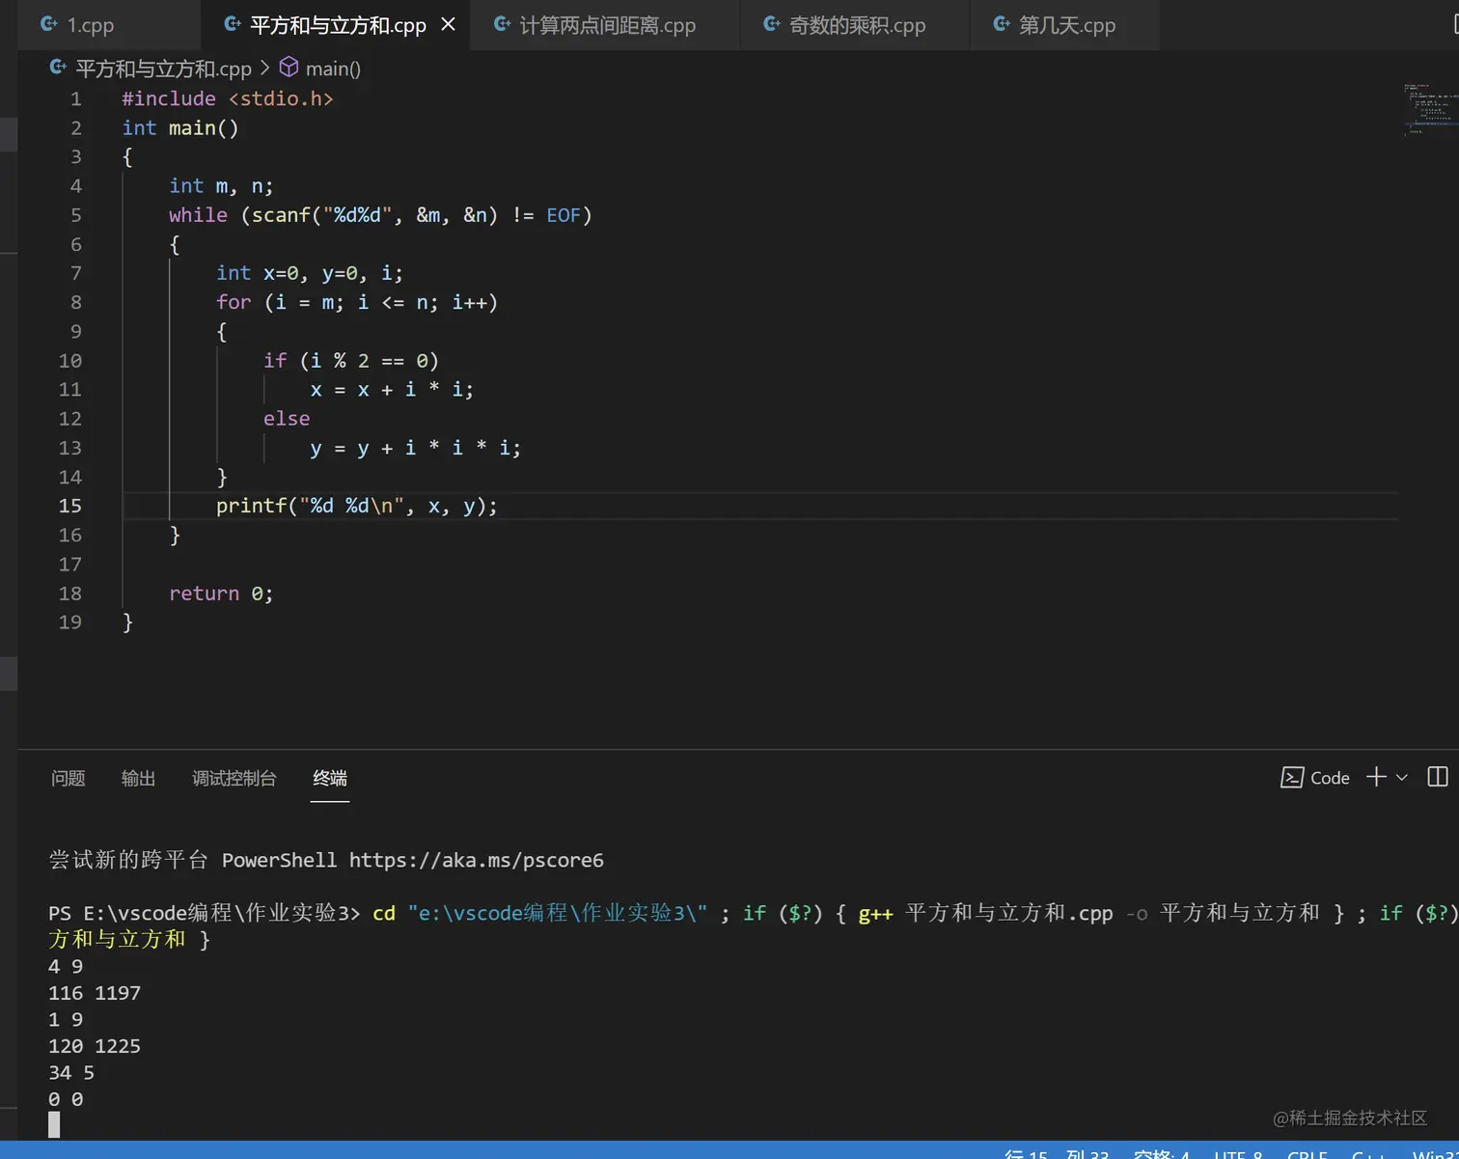1459x1159 pixels.
Task: Click the "g++" command in the terminal
Action: point(876,913)
